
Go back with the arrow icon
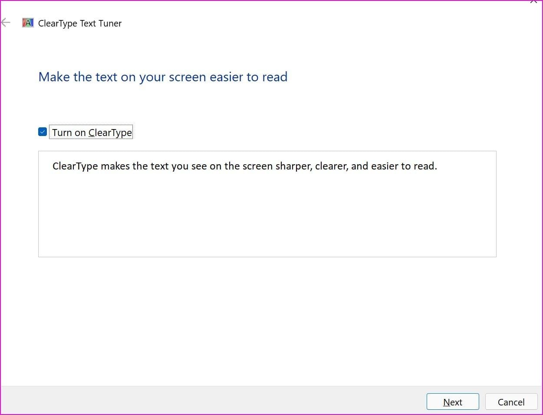(6, 23)
